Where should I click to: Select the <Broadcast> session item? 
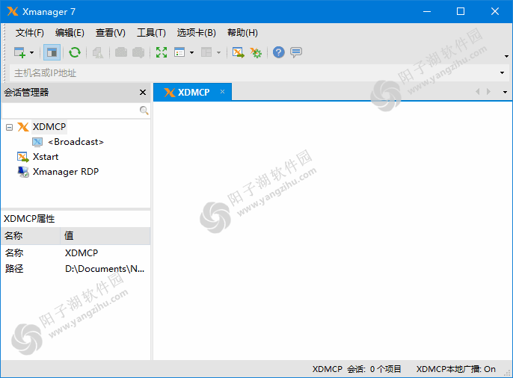pyautogui.click(x=76, y=142)
